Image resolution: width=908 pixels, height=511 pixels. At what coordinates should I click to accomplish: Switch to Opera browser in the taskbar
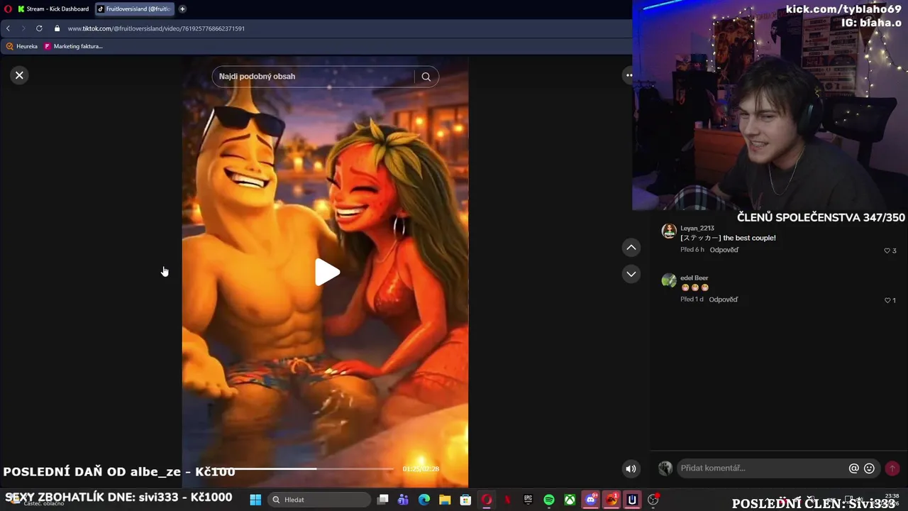[x=487, y=500]
